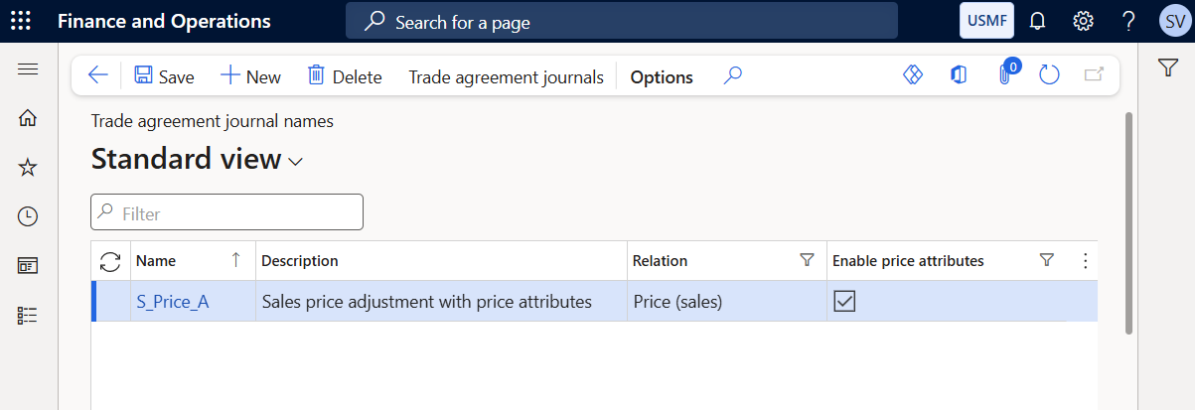
Task: Open Trade agreement journals
Action: [506, 76]
